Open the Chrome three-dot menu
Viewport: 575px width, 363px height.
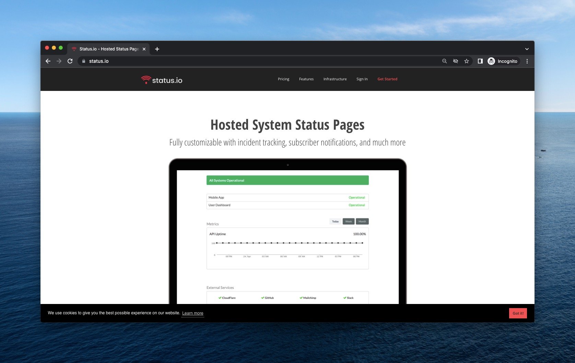point(527,61)
